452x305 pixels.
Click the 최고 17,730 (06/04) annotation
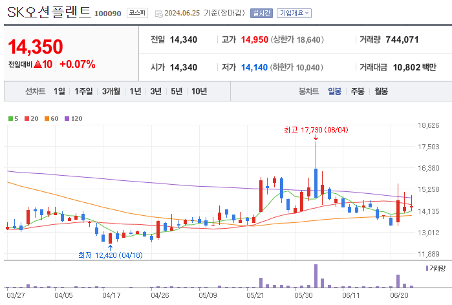pos(316,130)
